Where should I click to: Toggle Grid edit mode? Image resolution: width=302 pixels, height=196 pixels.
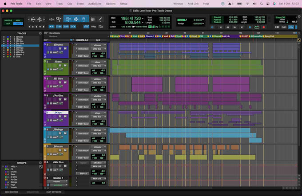pos(18,24)
